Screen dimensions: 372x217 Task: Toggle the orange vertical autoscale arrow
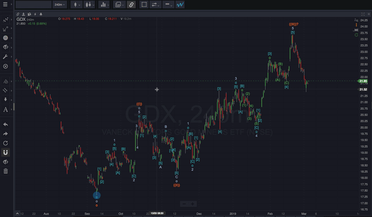(356, 25)
